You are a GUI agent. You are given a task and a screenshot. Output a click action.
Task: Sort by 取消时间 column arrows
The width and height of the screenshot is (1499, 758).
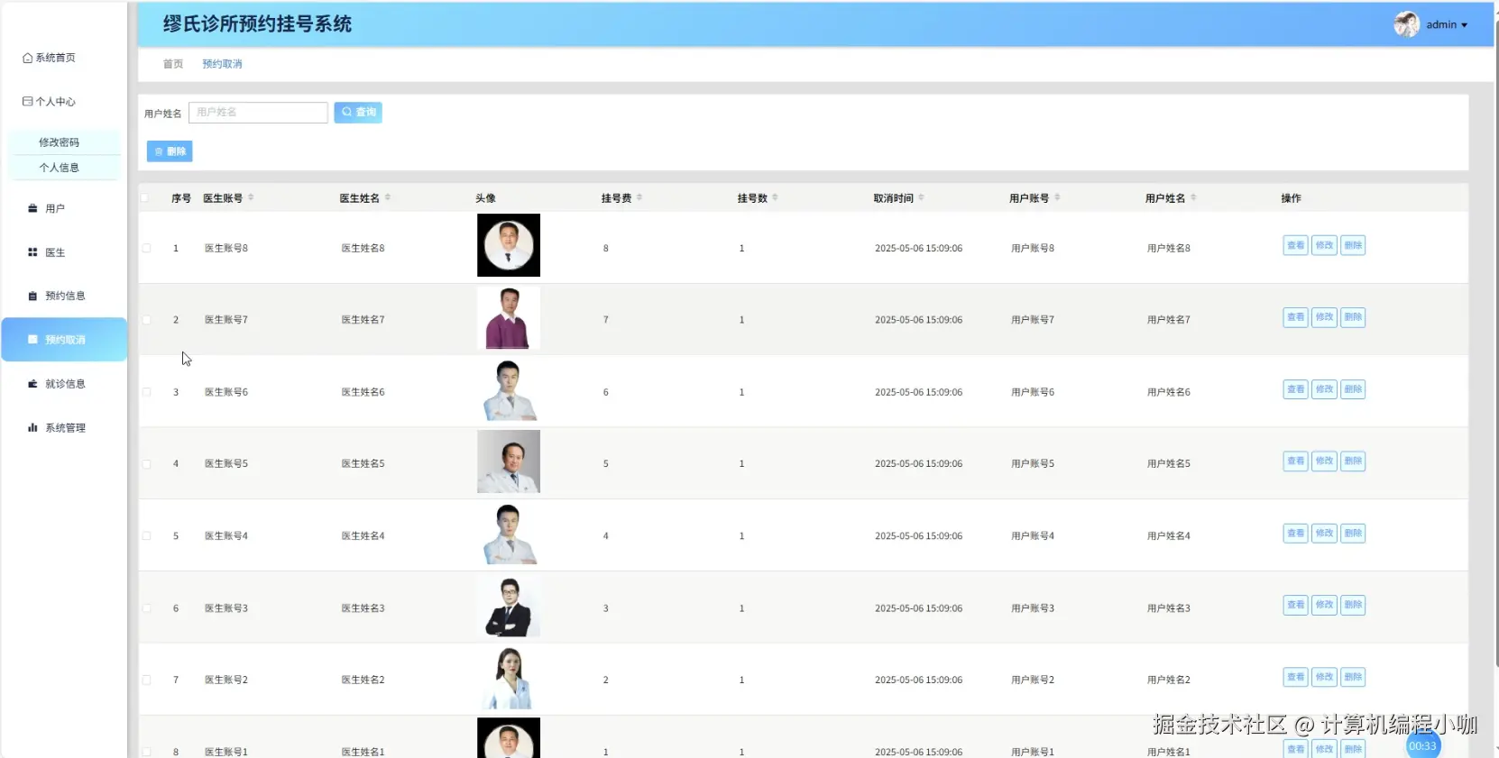pos(921,197)
